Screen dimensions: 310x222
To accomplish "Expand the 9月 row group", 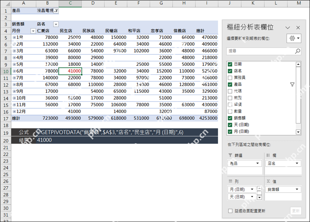I will [x=14, y=91].
